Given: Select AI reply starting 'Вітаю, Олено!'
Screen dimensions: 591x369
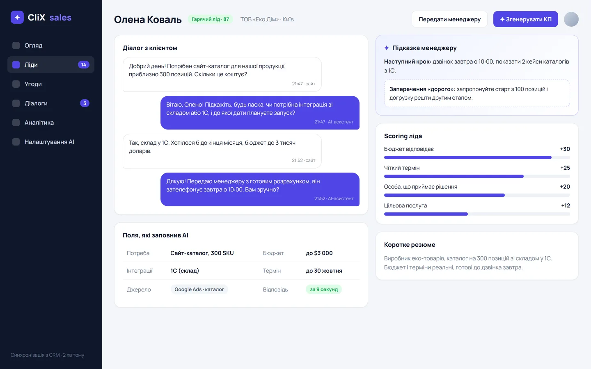Looking at the screenshot, I should 260,113.
